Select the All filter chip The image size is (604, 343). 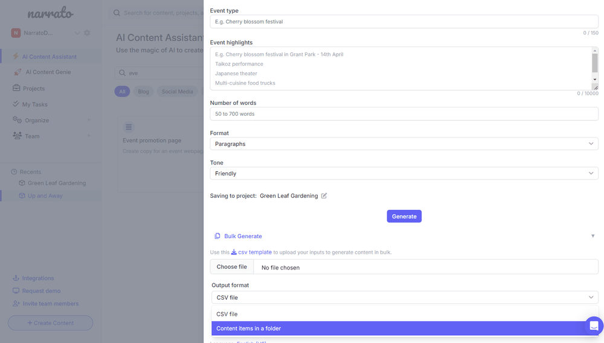(x=122, y=92)
